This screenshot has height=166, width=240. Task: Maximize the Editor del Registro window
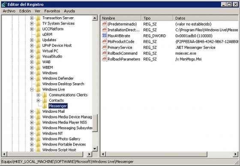229,4
